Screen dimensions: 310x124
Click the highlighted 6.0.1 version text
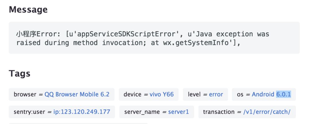pos(284,95)
